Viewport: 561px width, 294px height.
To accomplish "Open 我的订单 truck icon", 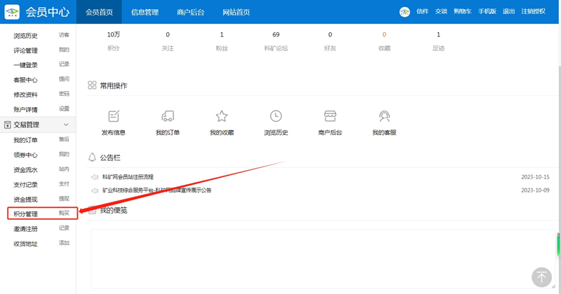I will [x=168, y=116].
